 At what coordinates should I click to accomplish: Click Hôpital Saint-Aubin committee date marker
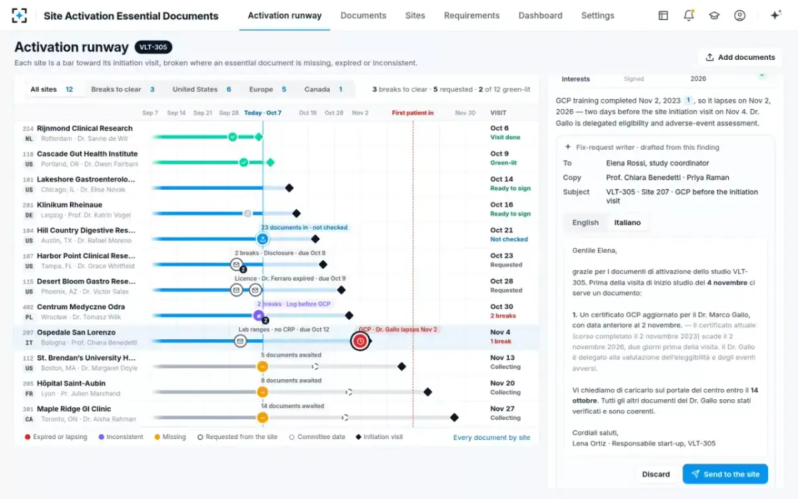[x=348, y=393]
